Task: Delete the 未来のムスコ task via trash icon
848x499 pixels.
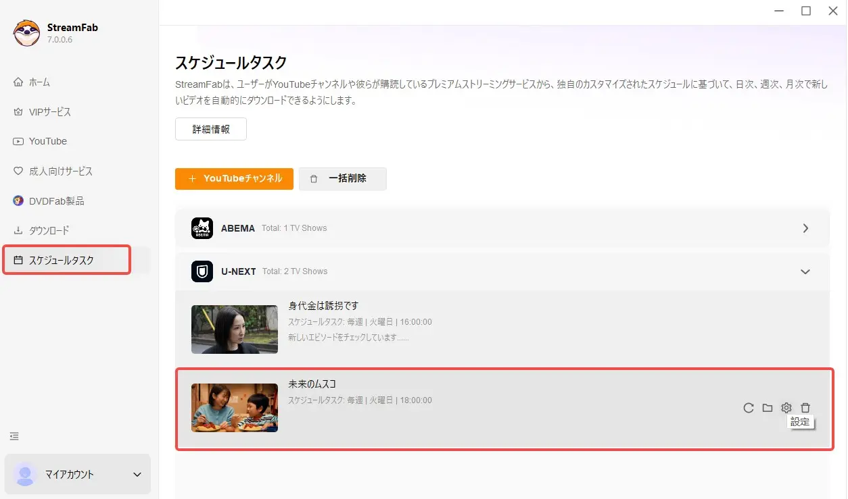Action: [x=805, y=408]
